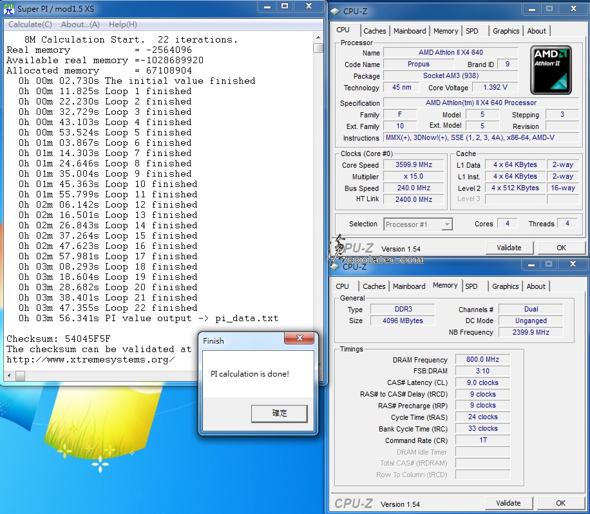Viewport: 590px width, 514px height.
Task: Select Graphics tab in upper CPU-Z window
Action: [x=506, y=31]
